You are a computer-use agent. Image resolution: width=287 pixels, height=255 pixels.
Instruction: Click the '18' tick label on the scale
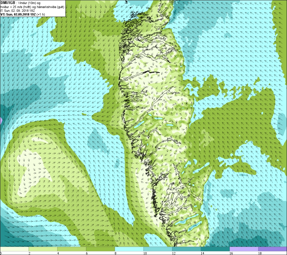coord(260,253)
